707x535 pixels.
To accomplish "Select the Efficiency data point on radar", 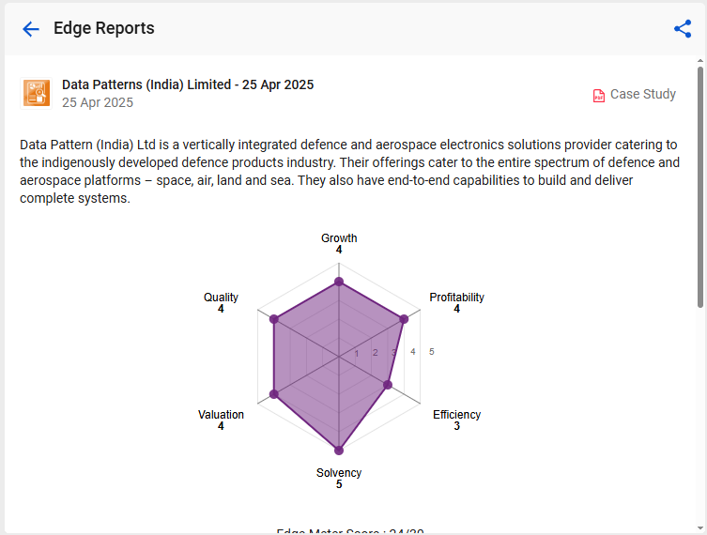I will coord(388,385).
